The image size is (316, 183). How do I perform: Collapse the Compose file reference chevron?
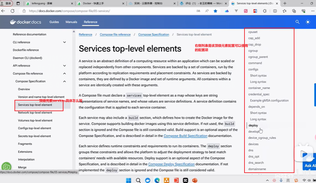[x=64, y=73]
